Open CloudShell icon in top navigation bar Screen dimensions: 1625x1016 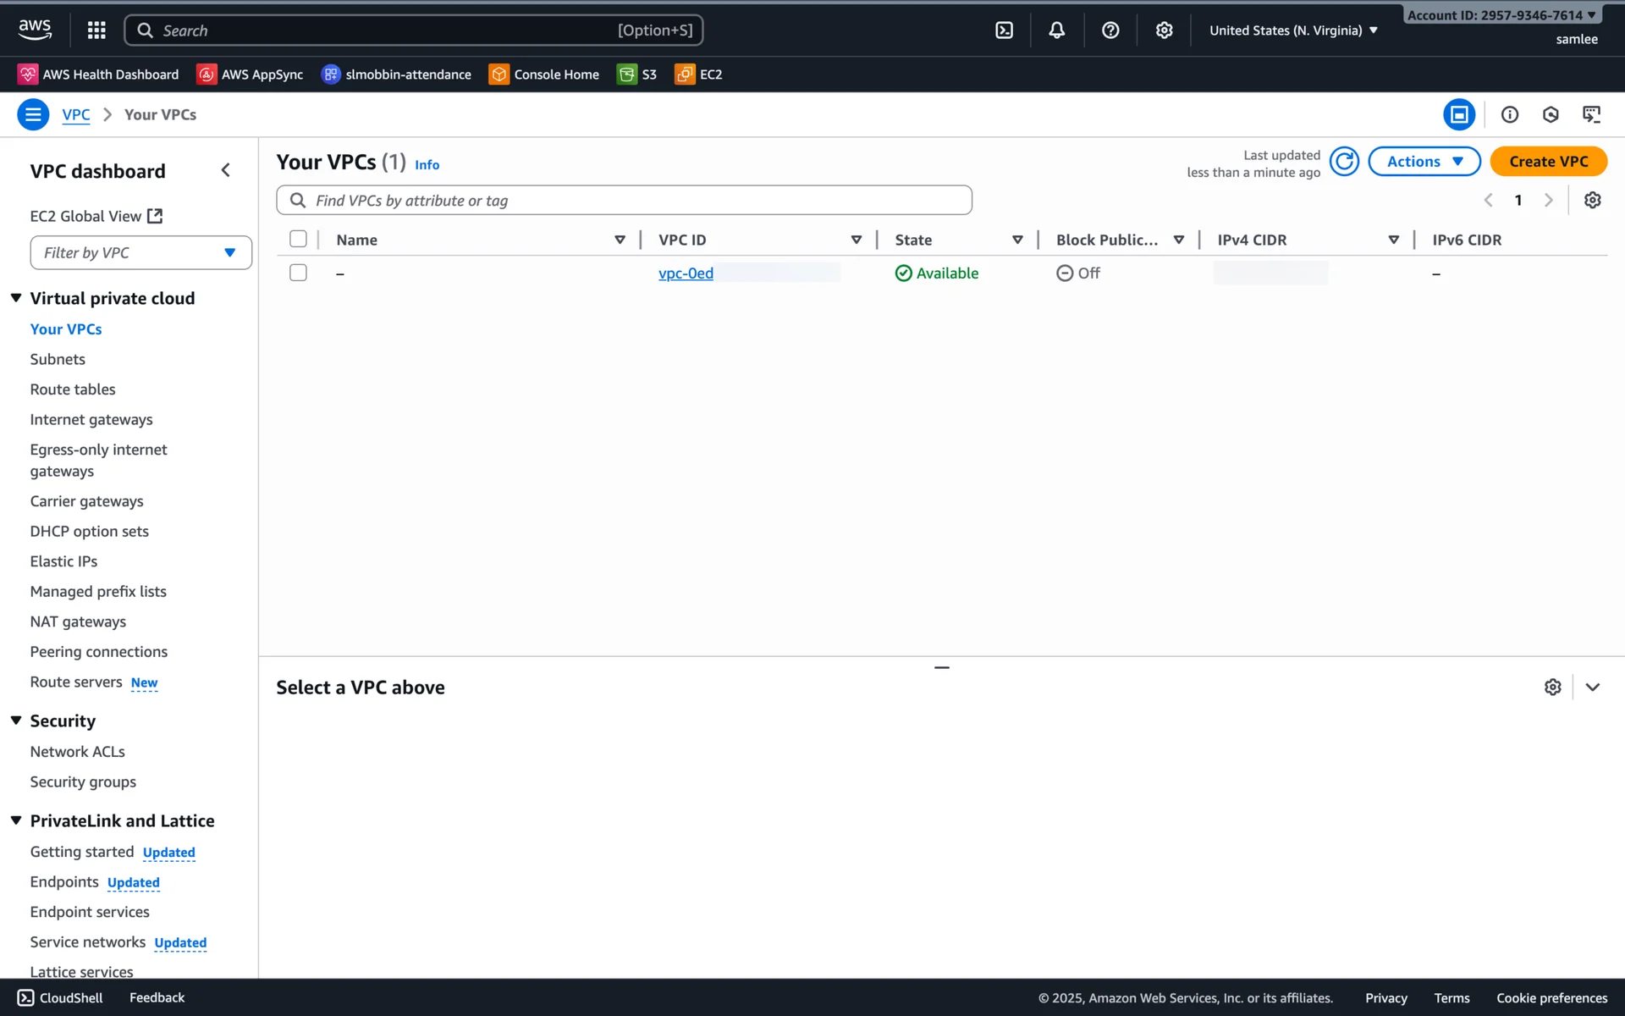[1004, 30]
